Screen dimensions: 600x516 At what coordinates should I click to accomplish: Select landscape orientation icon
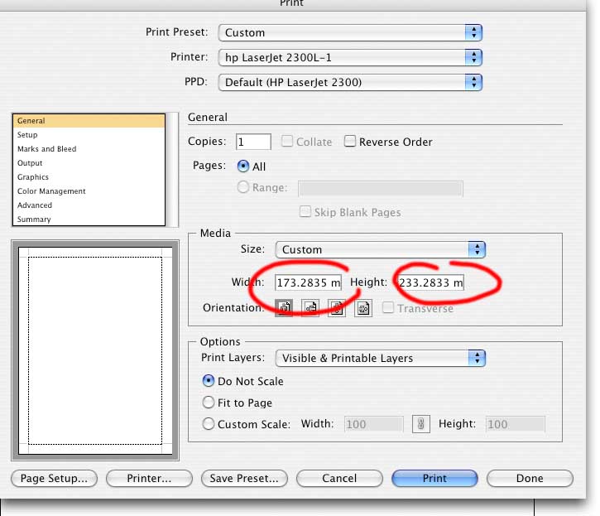[x=310, y=307]
